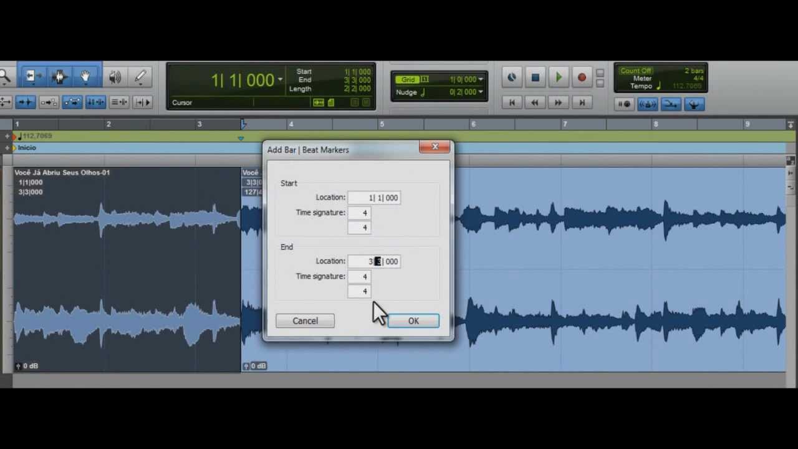Click the Start Location input field

[x=374, y=198]
